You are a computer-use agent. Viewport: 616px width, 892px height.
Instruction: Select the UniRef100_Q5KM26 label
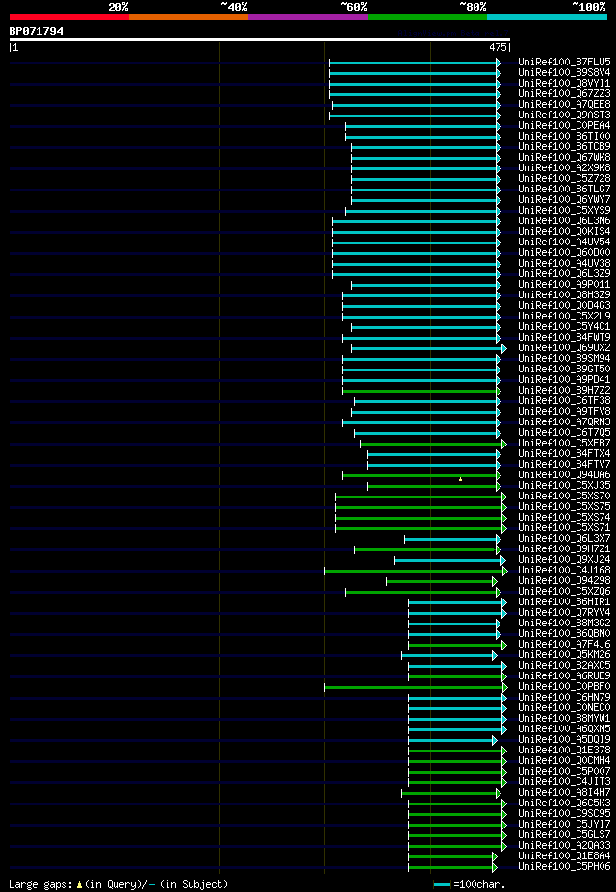[x=564, y=655]
